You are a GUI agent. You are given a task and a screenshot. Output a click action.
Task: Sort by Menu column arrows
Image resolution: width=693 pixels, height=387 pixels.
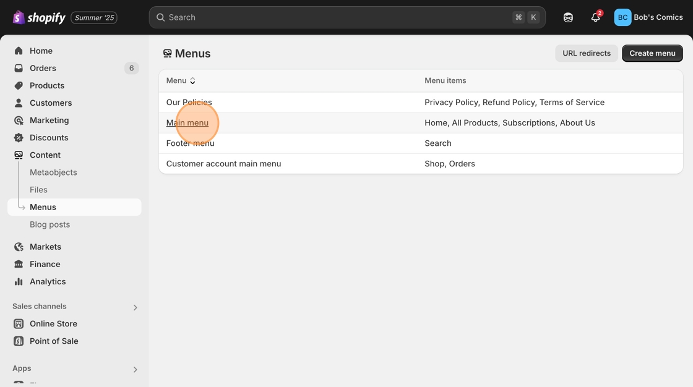click(x=192, y=81)
